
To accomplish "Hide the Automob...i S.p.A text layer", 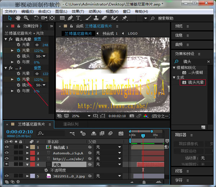I will [x=6, y=153].
